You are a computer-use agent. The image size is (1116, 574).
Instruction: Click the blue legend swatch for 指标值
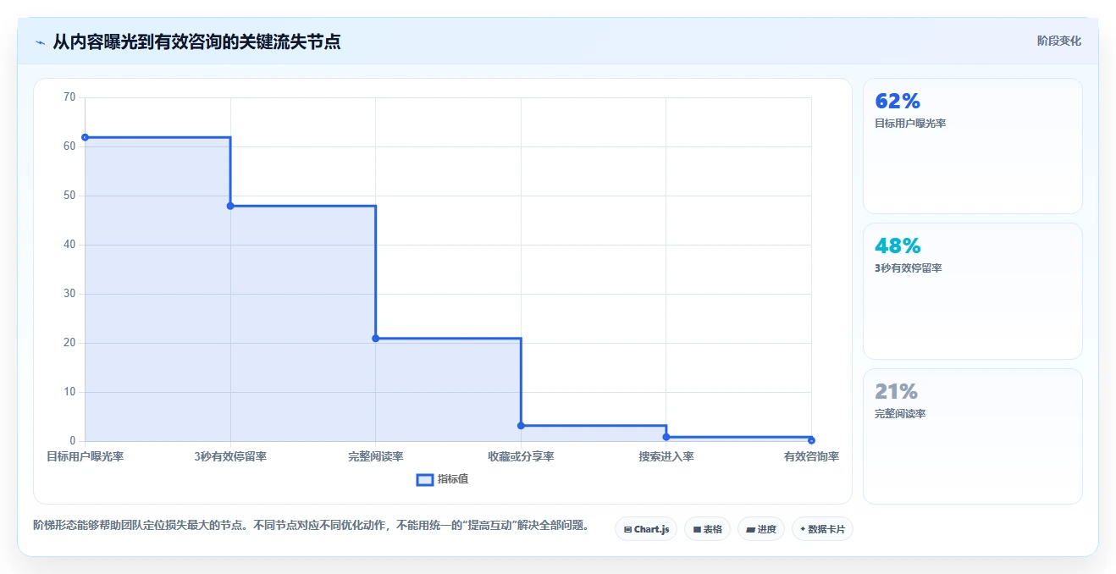tap(425, 480)
